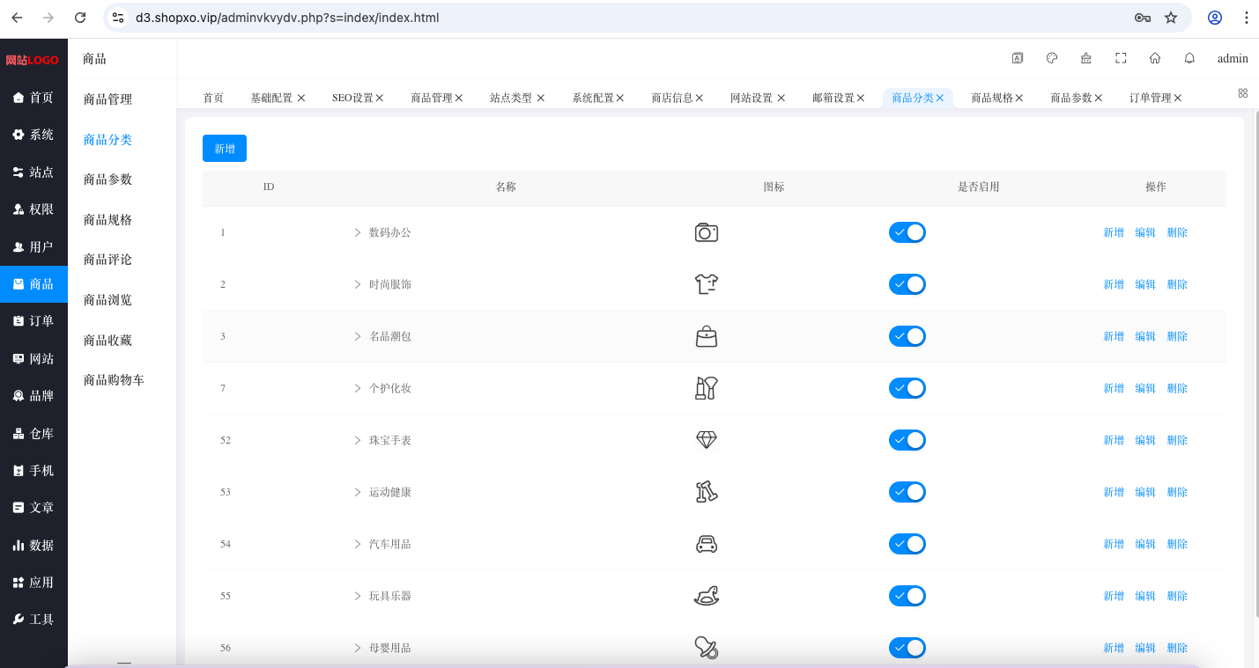
Task: Open the theme palette icon
Action: tap(1051, 58)
